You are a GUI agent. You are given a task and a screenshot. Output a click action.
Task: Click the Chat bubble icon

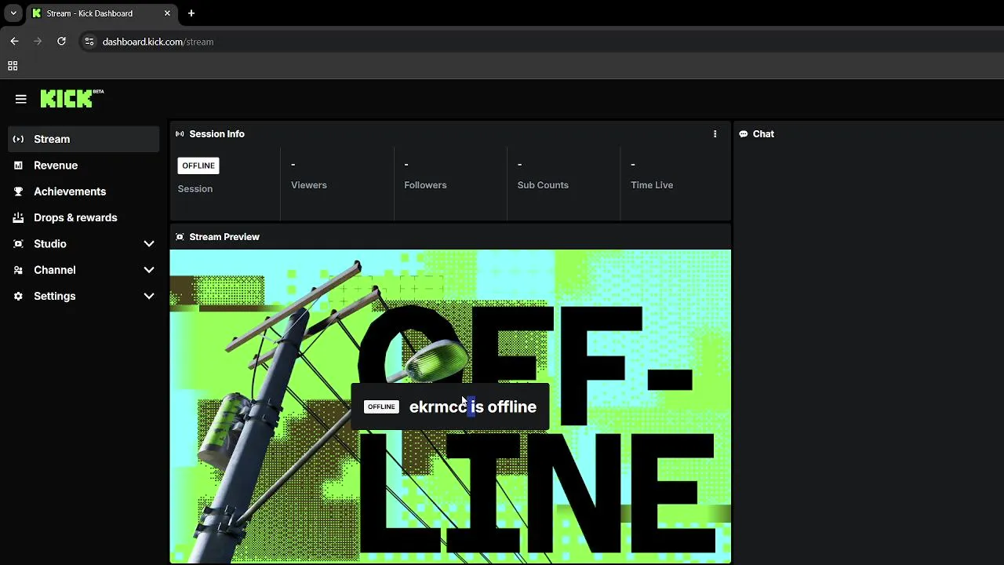[743, 134]
